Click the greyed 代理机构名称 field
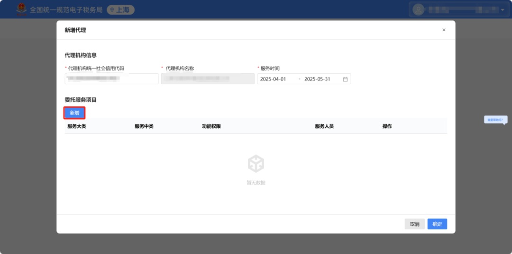Viewport: 512px width, 254px height. tap(208, 79)
